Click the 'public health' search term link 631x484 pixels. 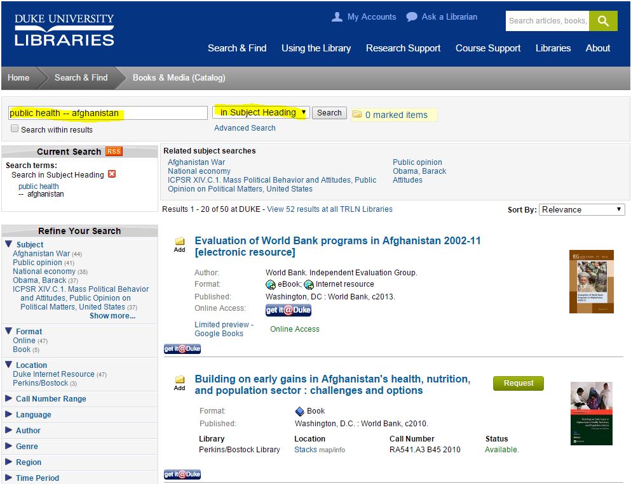pyautogui.click(x=39, y=186)
